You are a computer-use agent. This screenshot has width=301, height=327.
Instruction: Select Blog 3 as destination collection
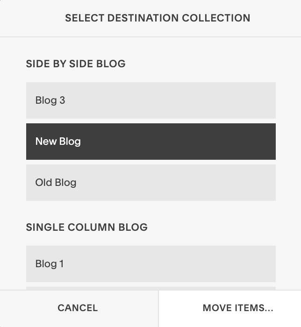tap(151, 100)
